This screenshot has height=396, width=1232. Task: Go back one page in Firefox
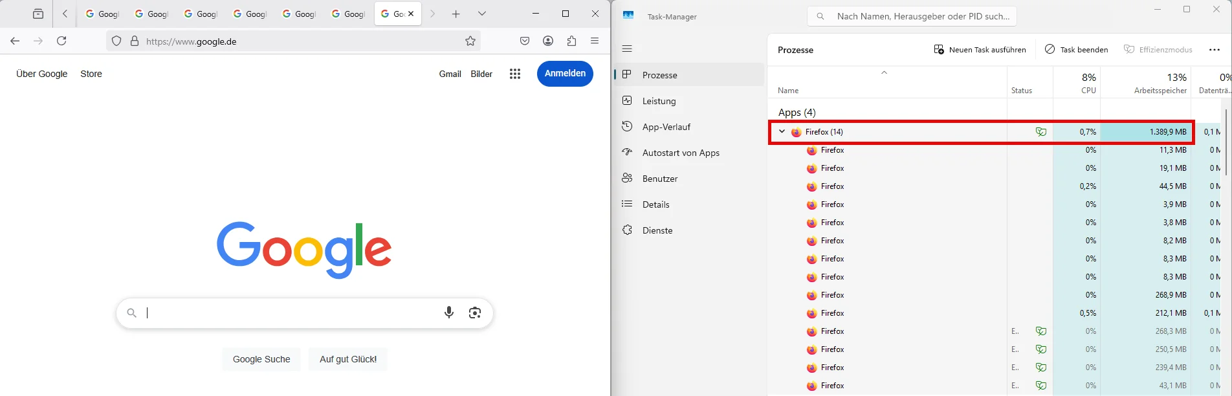coord(15,41)
